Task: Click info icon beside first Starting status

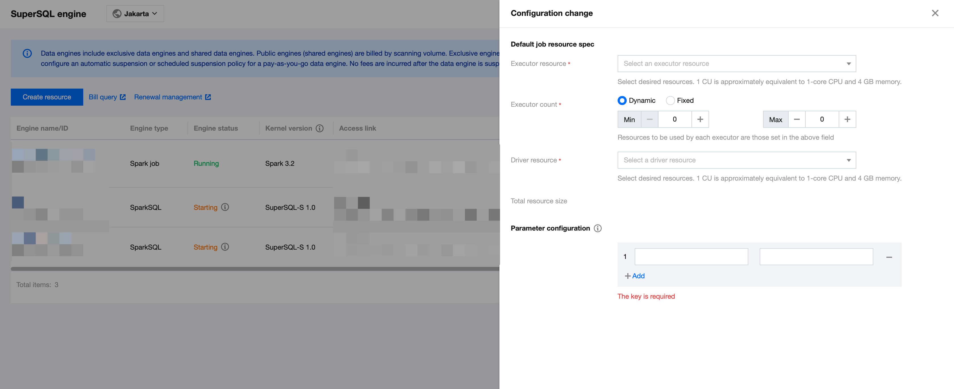Action: pyautogui.click(x=225, y=207)
